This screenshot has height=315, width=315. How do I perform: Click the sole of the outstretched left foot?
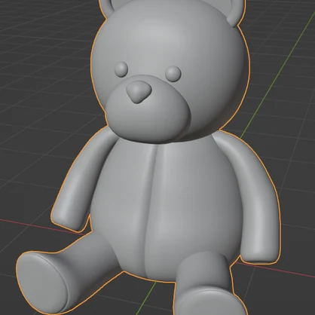click(x=42, y=282)
